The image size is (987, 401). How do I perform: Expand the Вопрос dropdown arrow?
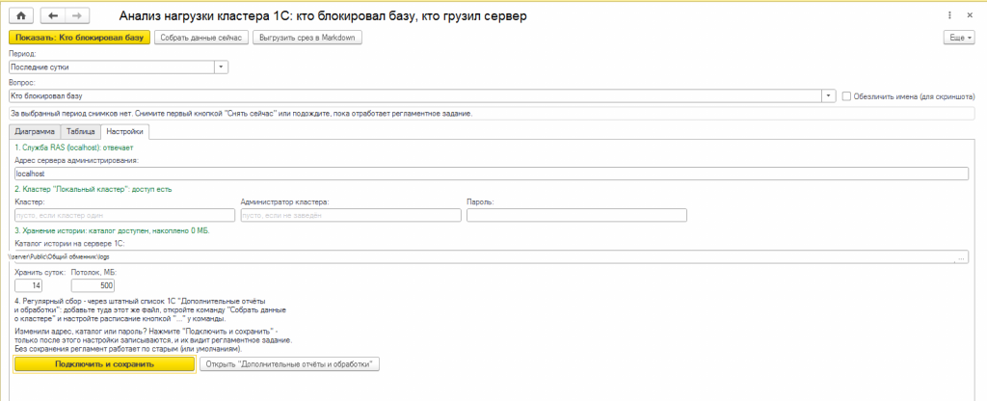pos(829,96)
